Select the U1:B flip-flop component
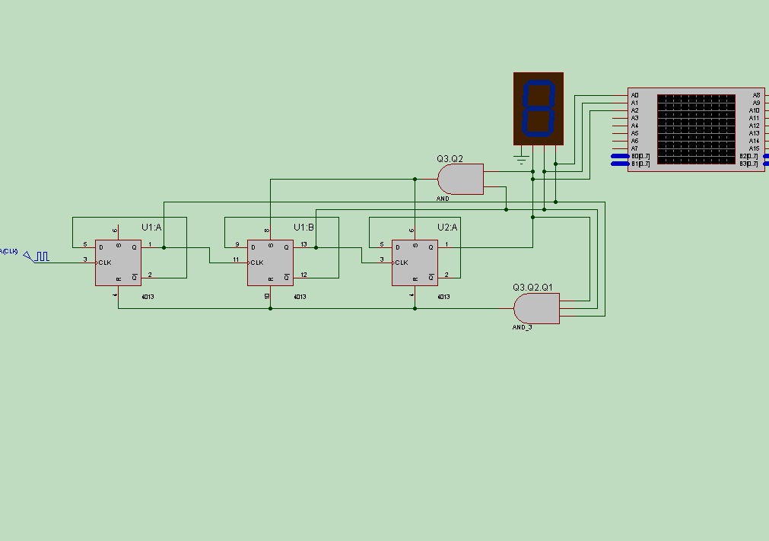Screen dimensions: 769x541 270,263
